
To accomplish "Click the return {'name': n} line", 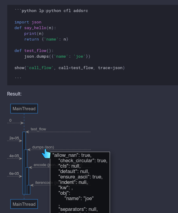I will (x=46, y=39).
